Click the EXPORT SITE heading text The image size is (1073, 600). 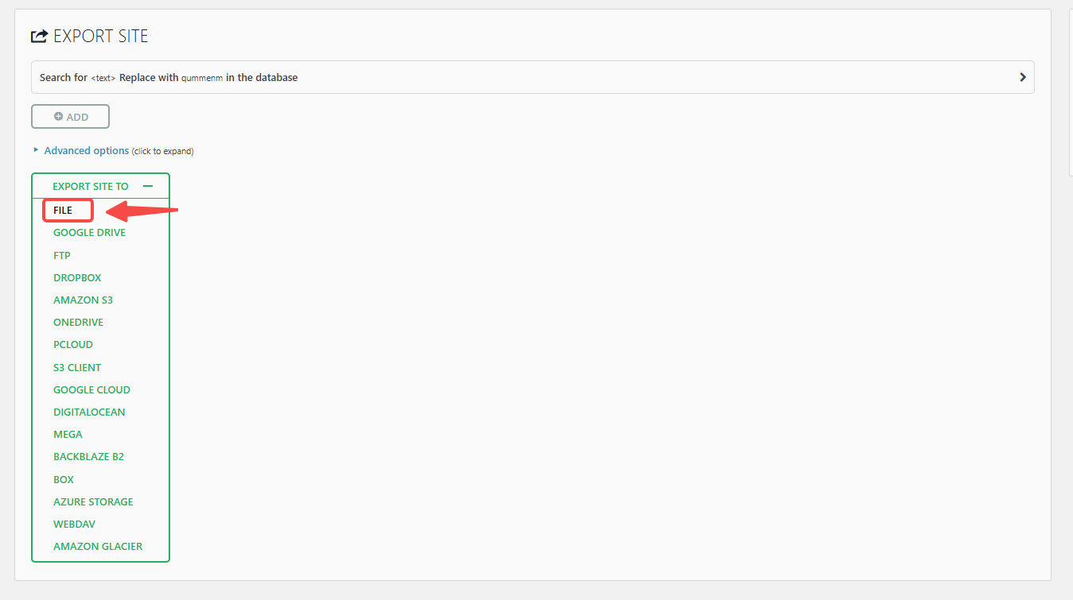point(101,36)
